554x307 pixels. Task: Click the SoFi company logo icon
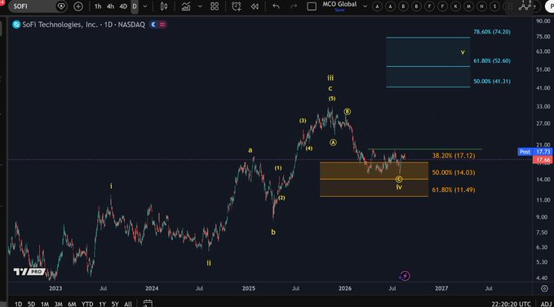16,24
